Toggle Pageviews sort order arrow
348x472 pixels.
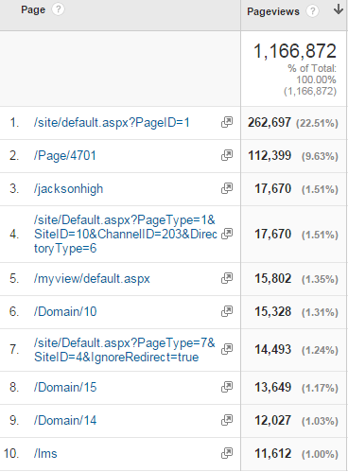pyautogui.click(x=339, y=9)
